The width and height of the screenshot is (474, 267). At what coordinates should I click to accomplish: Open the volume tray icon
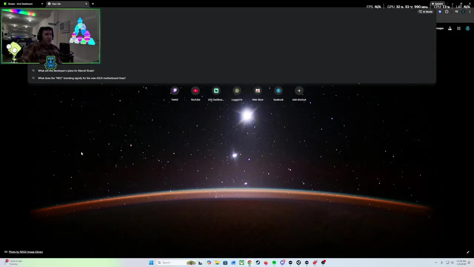(x=452, y=263)
